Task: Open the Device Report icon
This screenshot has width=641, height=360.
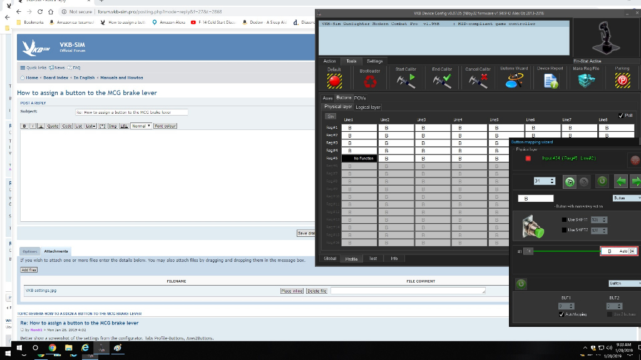Action: pos(550,81)
